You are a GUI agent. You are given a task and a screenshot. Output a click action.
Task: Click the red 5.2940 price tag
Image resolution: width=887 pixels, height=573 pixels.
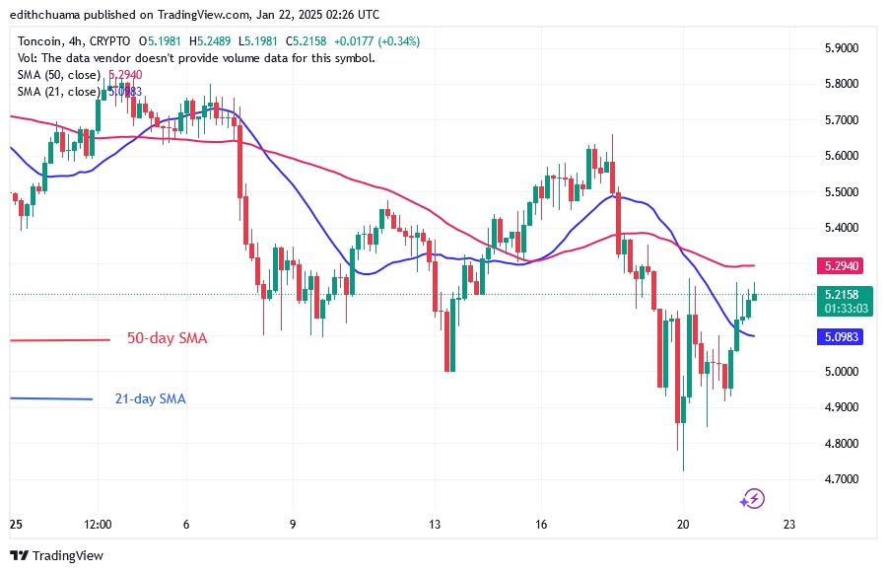[841, 265]
